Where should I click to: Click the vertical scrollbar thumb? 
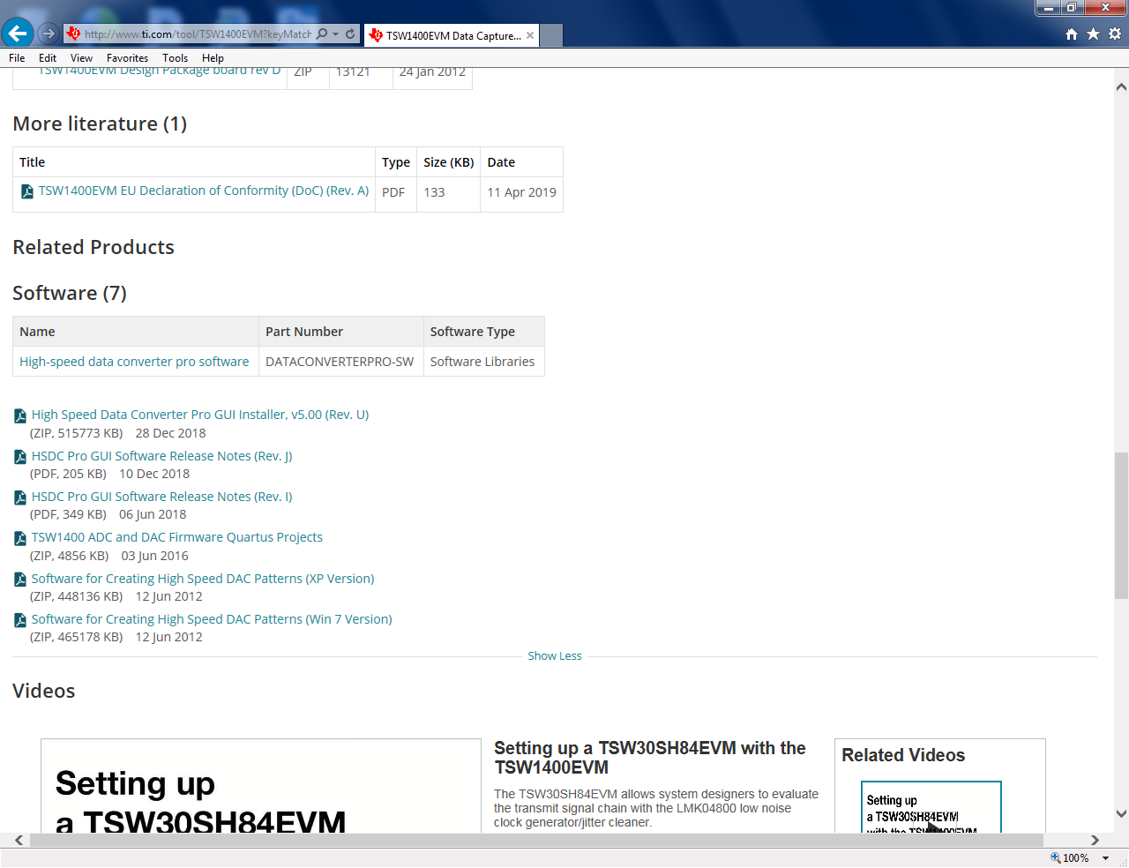(x=1121, y=526)
